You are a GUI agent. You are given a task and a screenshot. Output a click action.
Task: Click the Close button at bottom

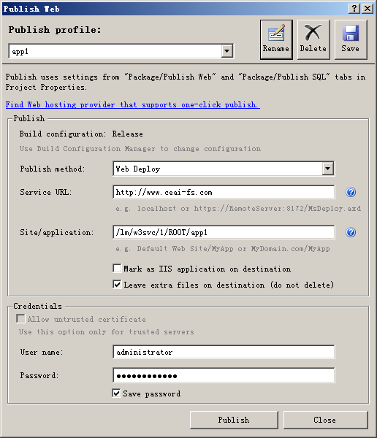[326, 420]
